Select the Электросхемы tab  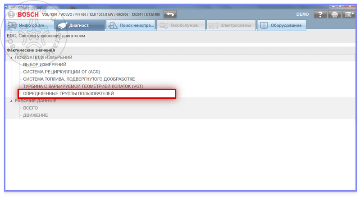coord(231,25)
